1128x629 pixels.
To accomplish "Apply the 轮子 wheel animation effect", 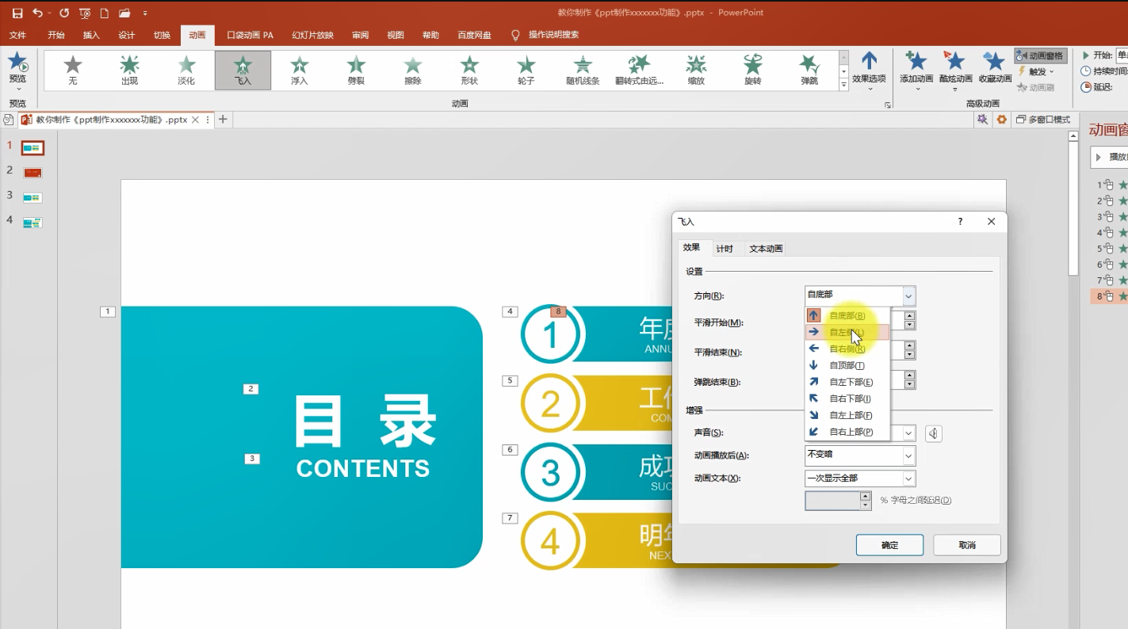I will pos(526,70).
